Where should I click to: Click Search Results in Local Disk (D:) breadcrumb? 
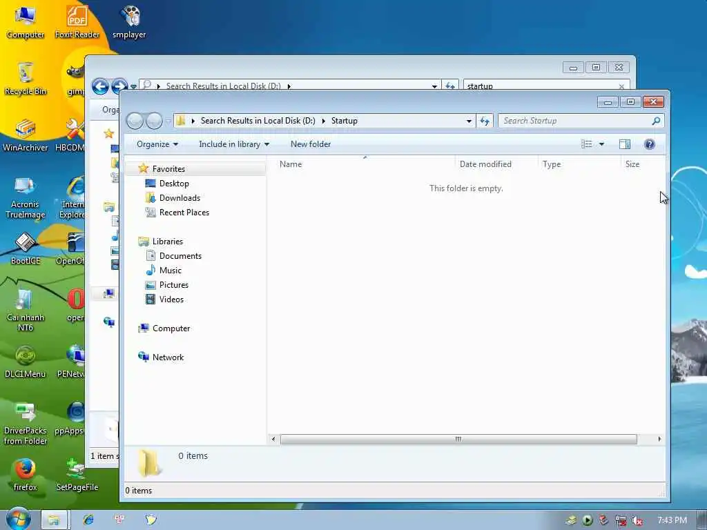pos(258,121)
